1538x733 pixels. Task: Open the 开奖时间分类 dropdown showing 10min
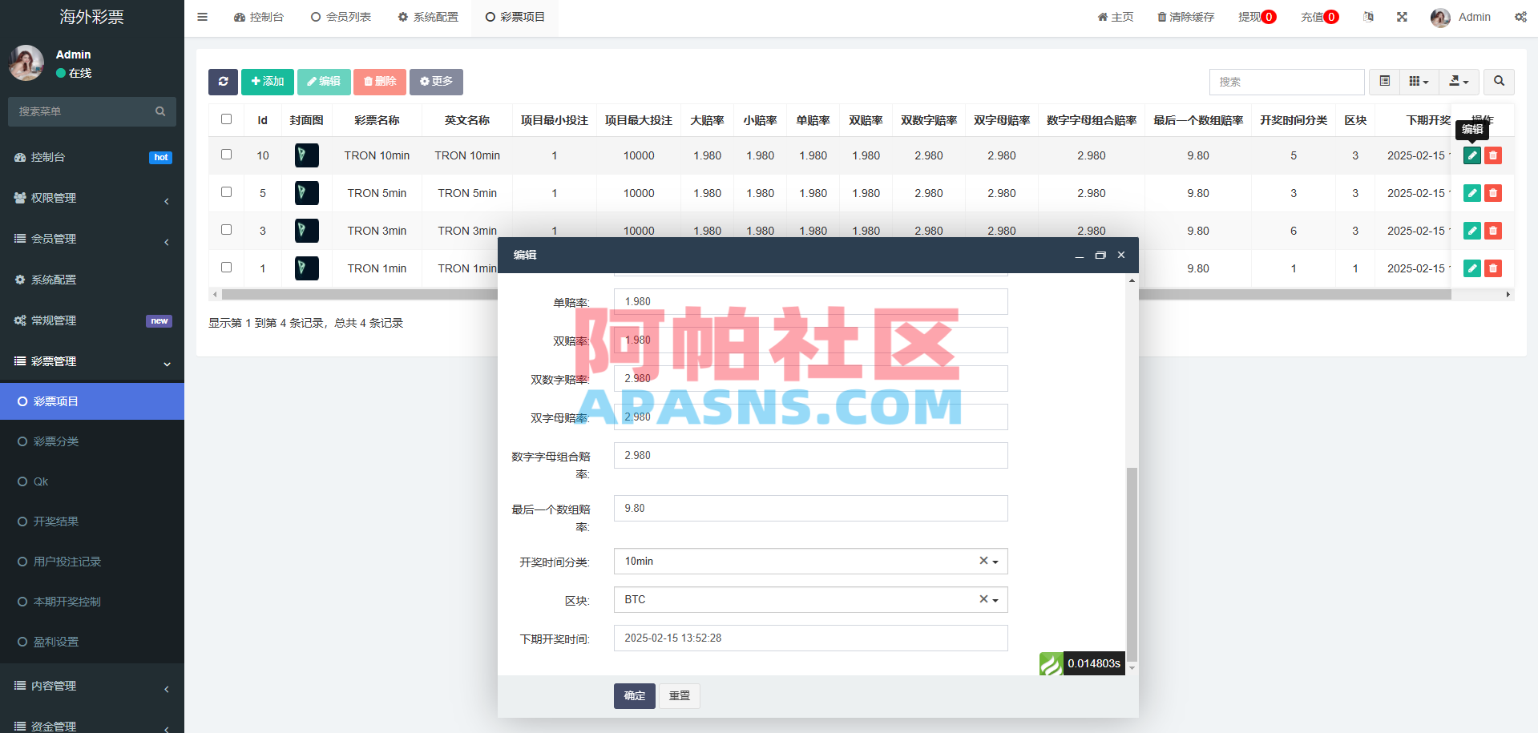(x=809, y=561)
